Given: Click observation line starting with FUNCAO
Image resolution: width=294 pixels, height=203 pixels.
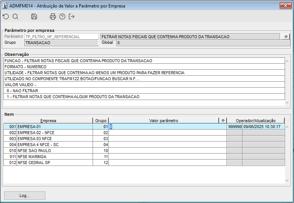Looking at the screenshot, I should coord(144,61).
